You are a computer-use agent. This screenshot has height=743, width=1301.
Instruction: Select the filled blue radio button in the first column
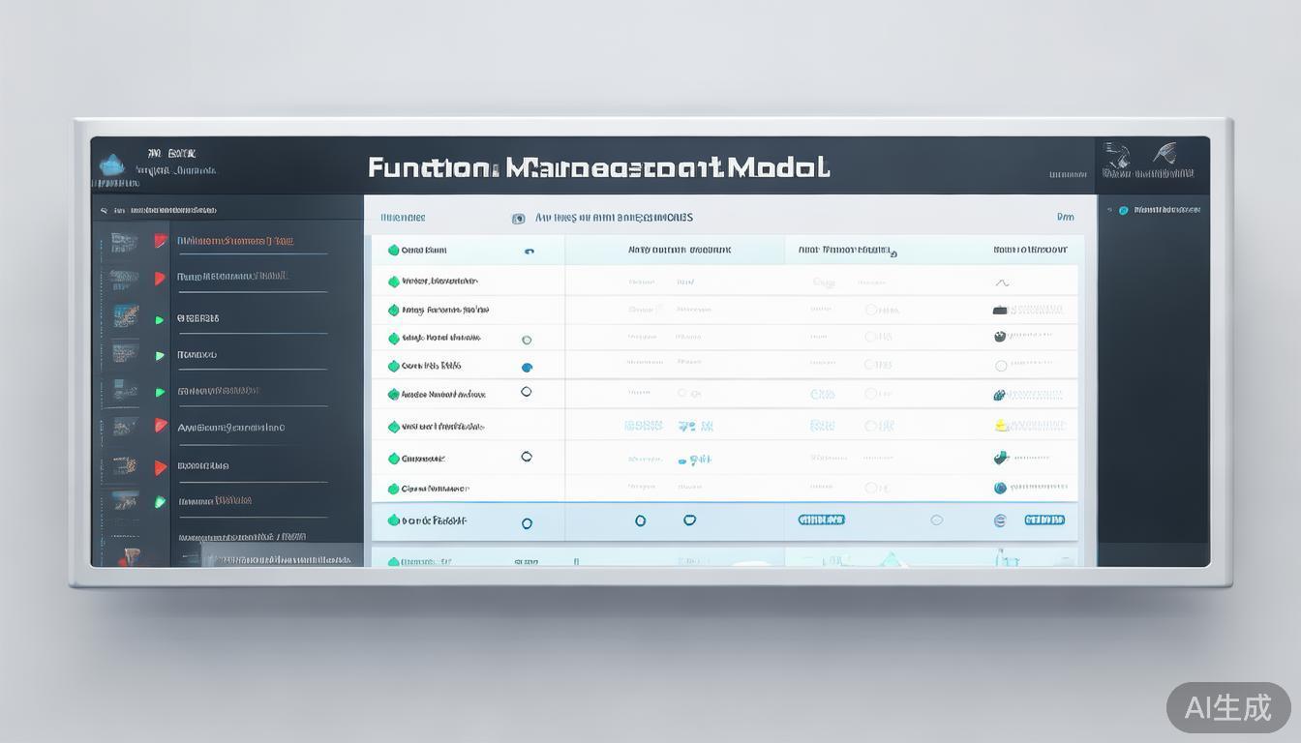[527, 368]
